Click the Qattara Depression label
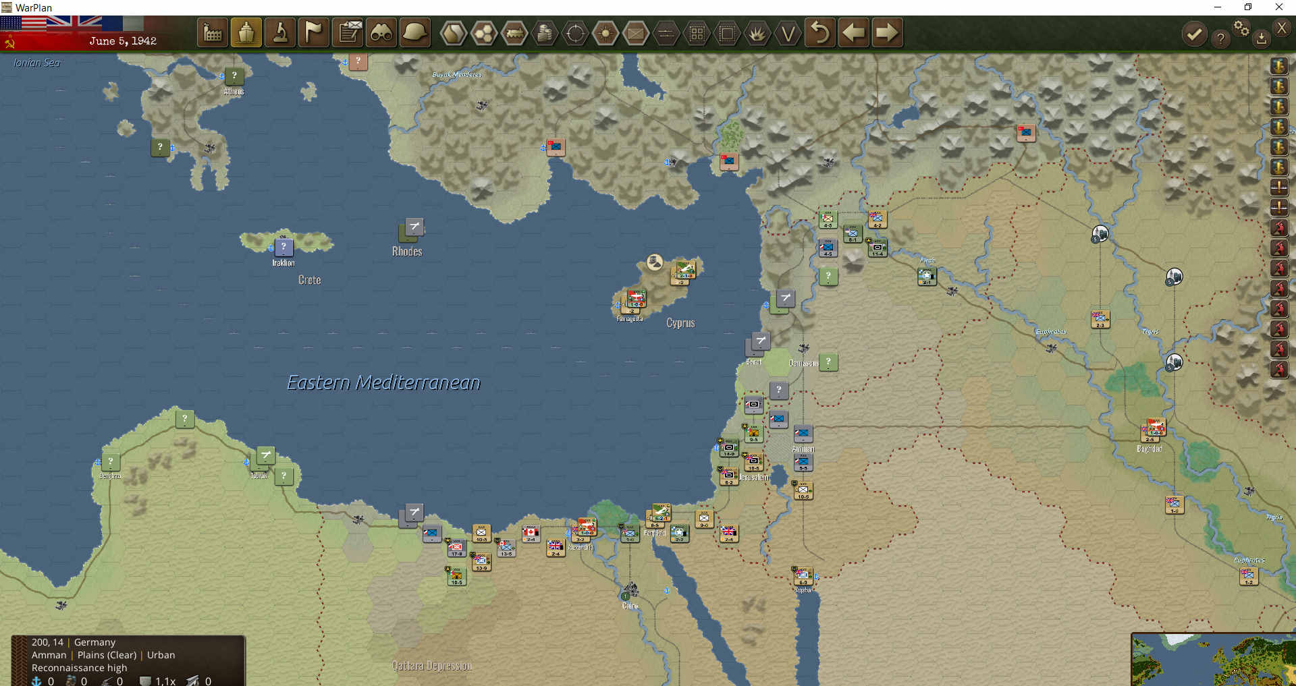 point(432,666)
